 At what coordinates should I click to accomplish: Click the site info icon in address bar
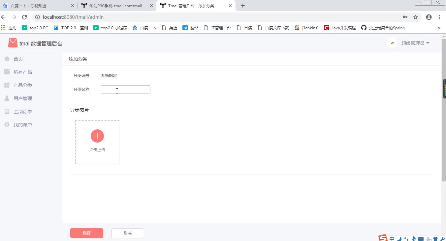[x=38, y=17]
